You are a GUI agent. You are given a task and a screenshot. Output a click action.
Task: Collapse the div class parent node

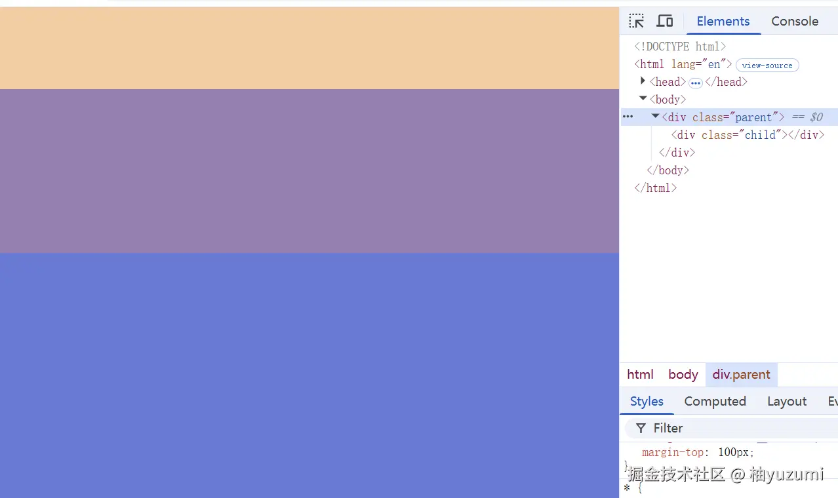[x=655, y=116]
